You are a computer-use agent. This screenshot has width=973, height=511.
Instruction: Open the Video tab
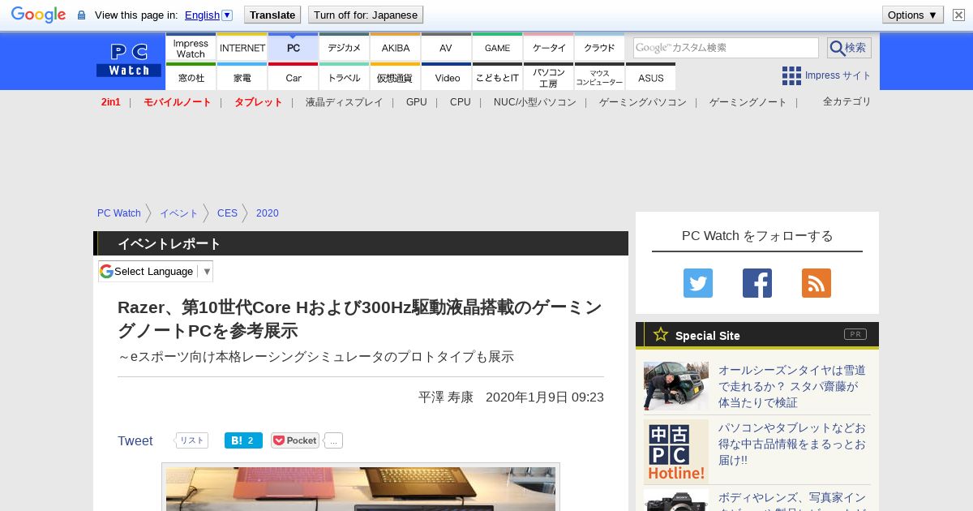[447, 77]
